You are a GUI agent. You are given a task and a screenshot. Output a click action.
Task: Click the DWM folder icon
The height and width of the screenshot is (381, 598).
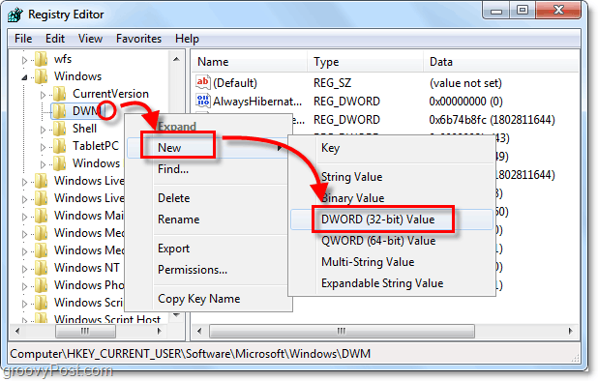pos(59,111)
